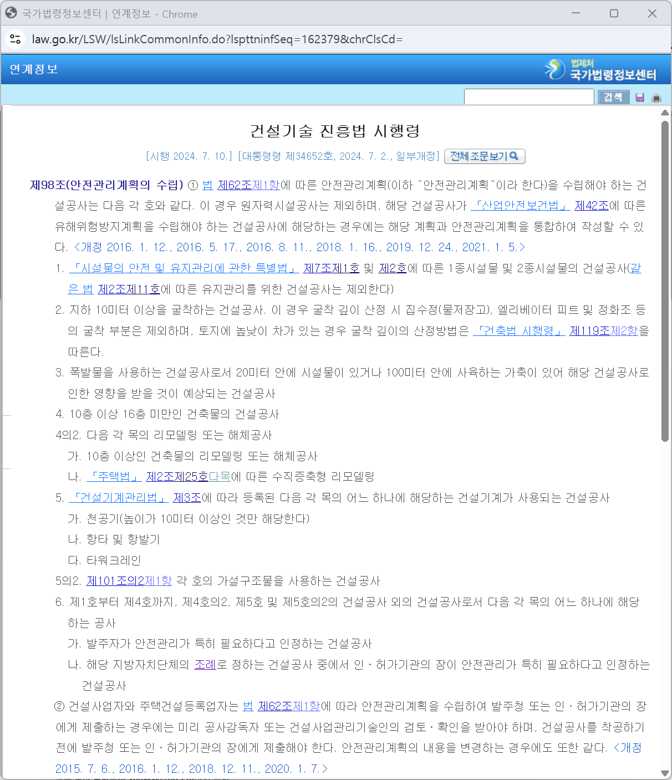Open 제3조 link in item 5

(187, 498)
